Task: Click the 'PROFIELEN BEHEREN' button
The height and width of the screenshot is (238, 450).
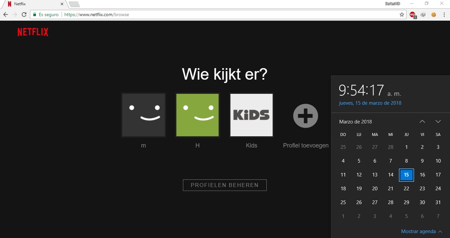Action: [x=225, y=185]
